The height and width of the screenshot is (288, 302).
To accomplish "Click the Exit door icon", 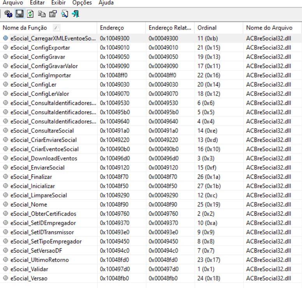I will click(x=76, y=14).
